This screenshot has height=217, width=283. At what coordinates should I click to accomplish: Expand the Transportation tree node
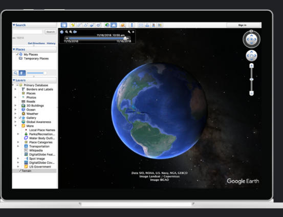(18, 146)
